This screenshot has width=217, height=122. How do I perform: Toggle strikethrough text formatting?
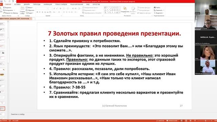pyautogui.click(x=47, y=12)
